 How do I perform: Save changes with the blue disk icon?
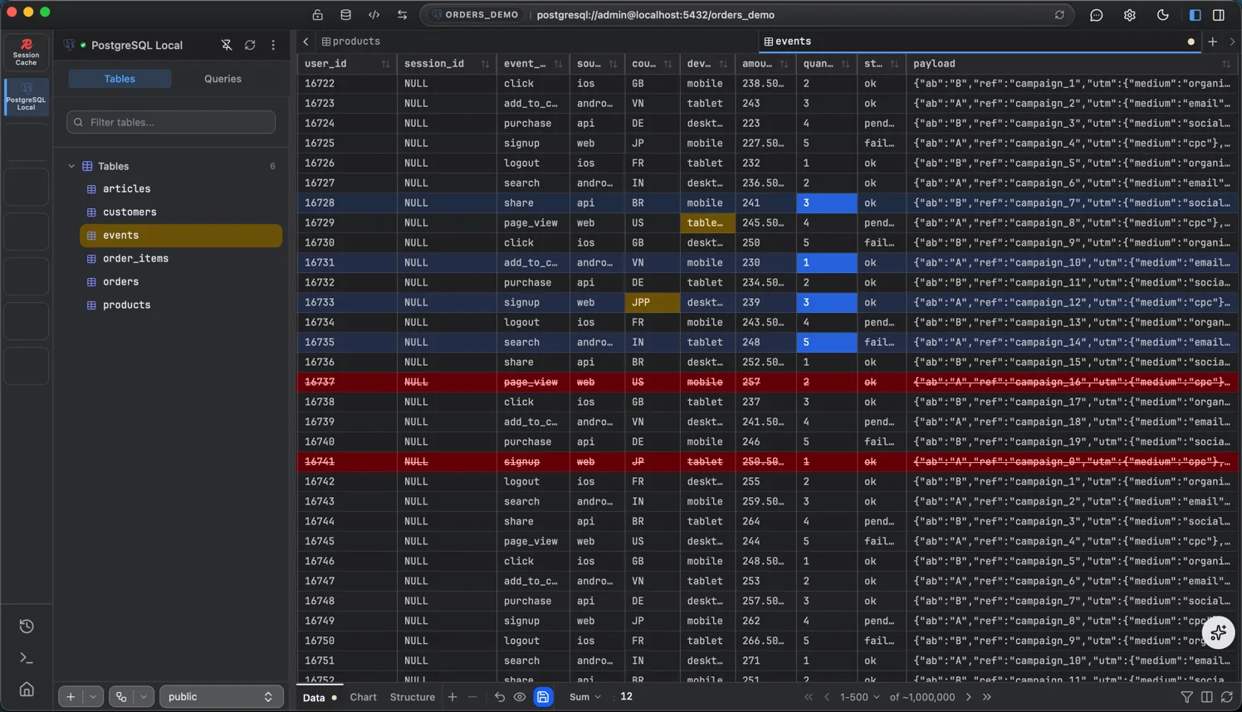[x=543, y=697]
